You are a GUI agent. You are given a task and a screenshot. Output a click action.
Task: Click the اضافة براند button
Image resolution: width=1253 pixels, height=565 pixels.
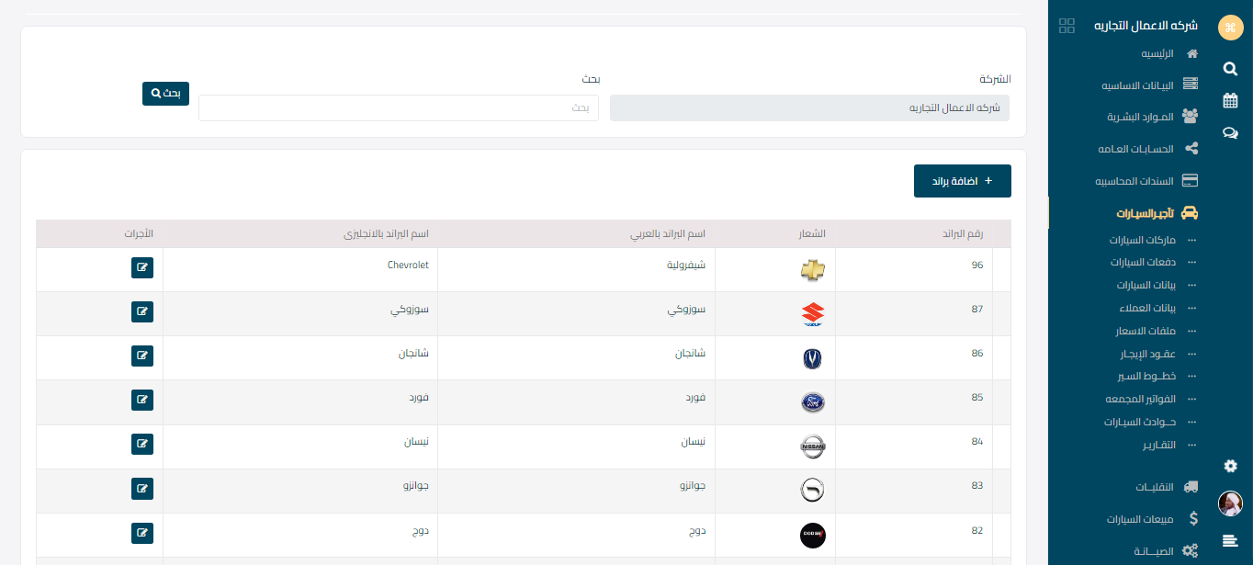point(962,181)
